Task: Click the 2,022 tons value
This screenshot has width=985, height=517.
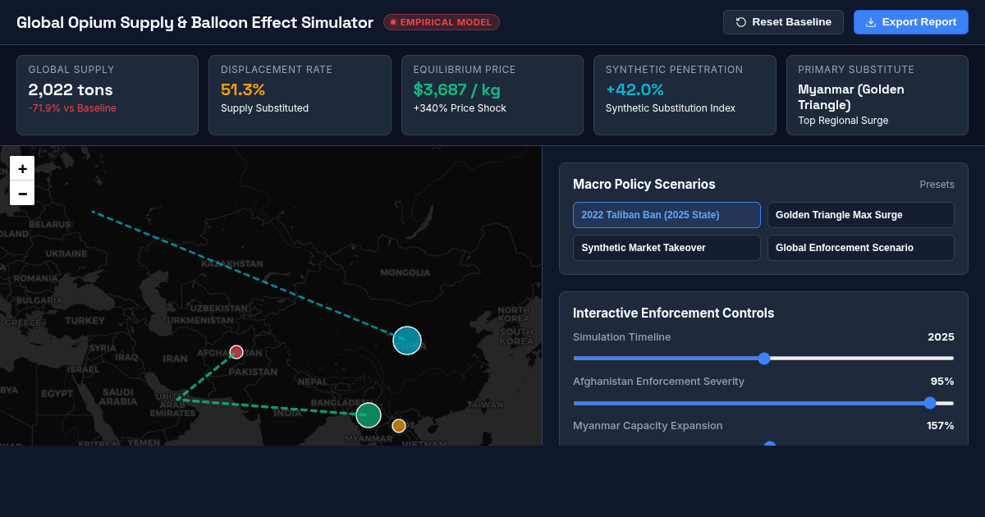Action: point(71,89)
